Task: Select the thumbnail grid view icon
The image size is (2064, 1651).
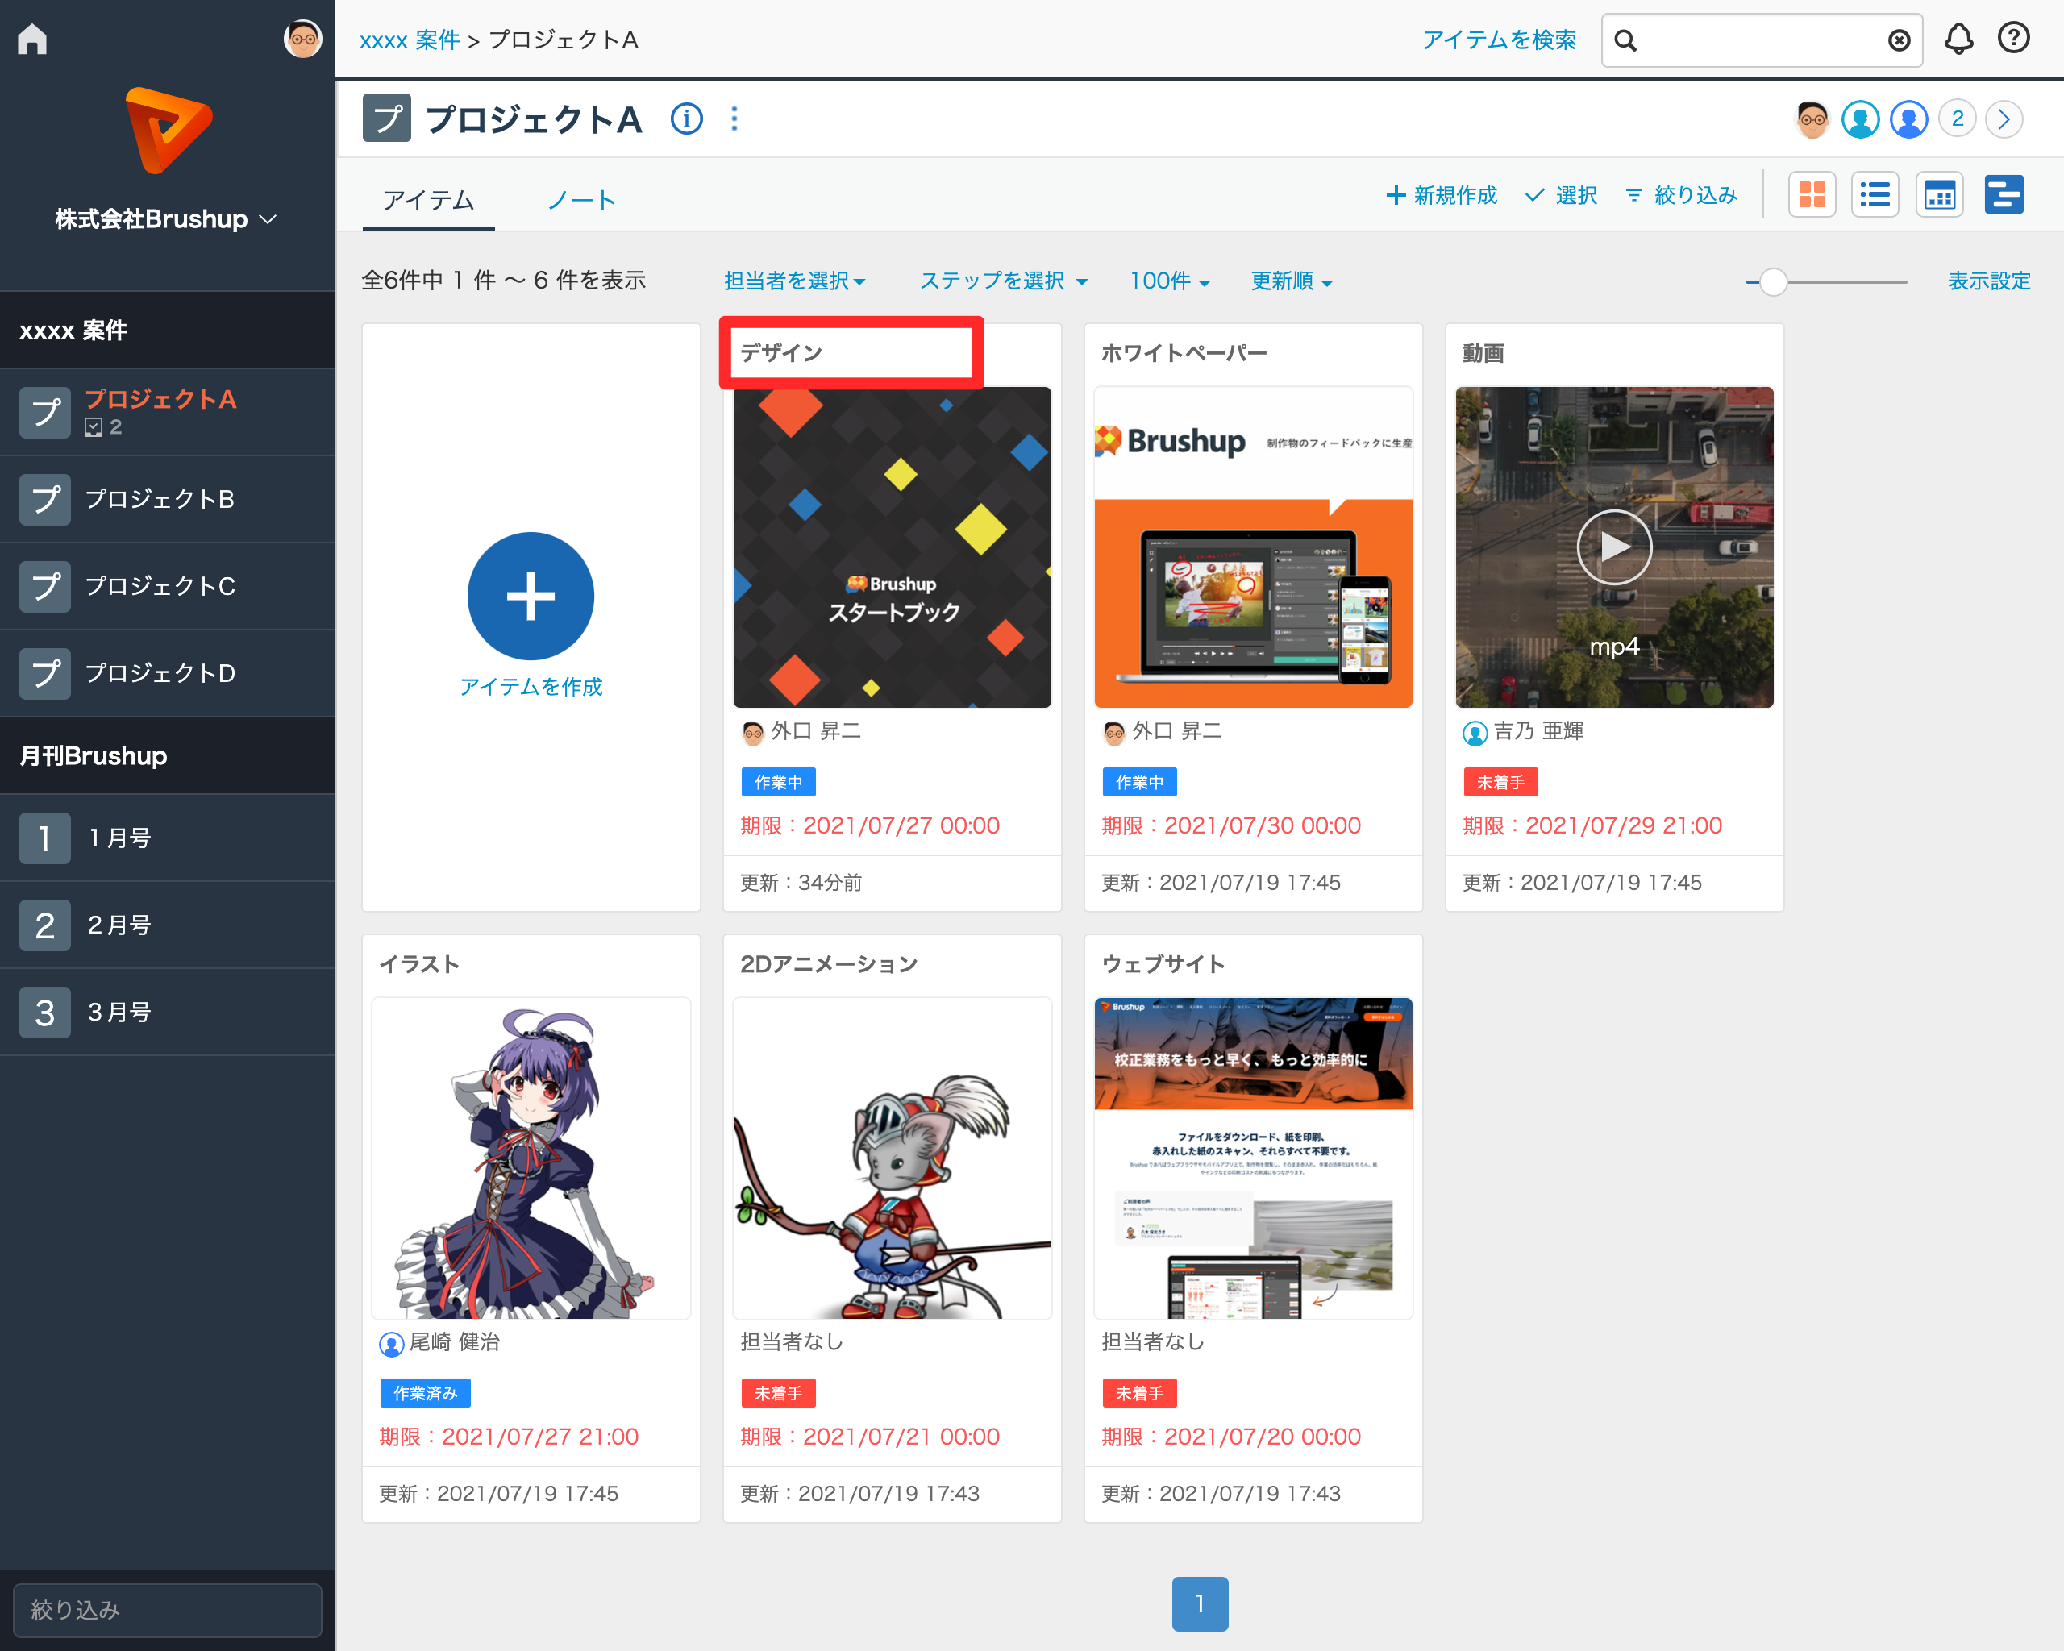Action: coord(1812,195)
